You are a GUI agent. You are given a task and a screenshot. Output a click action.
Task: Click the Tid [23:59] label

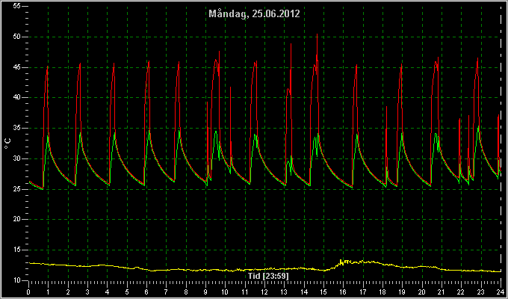[x=268, y=276]
